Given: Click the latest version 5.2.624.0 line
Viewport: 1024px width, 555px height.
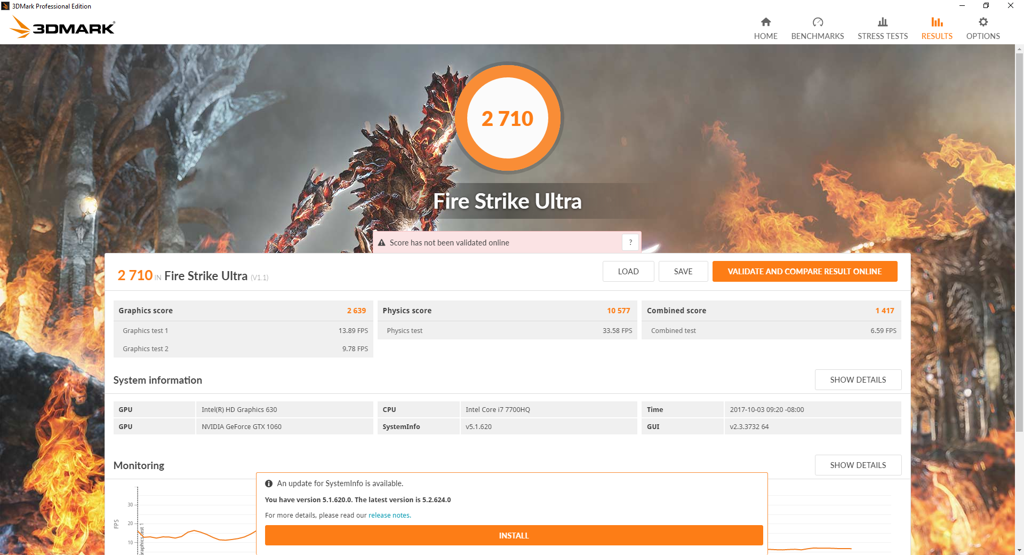Looking at the screenshot, I should coord(358,500).
